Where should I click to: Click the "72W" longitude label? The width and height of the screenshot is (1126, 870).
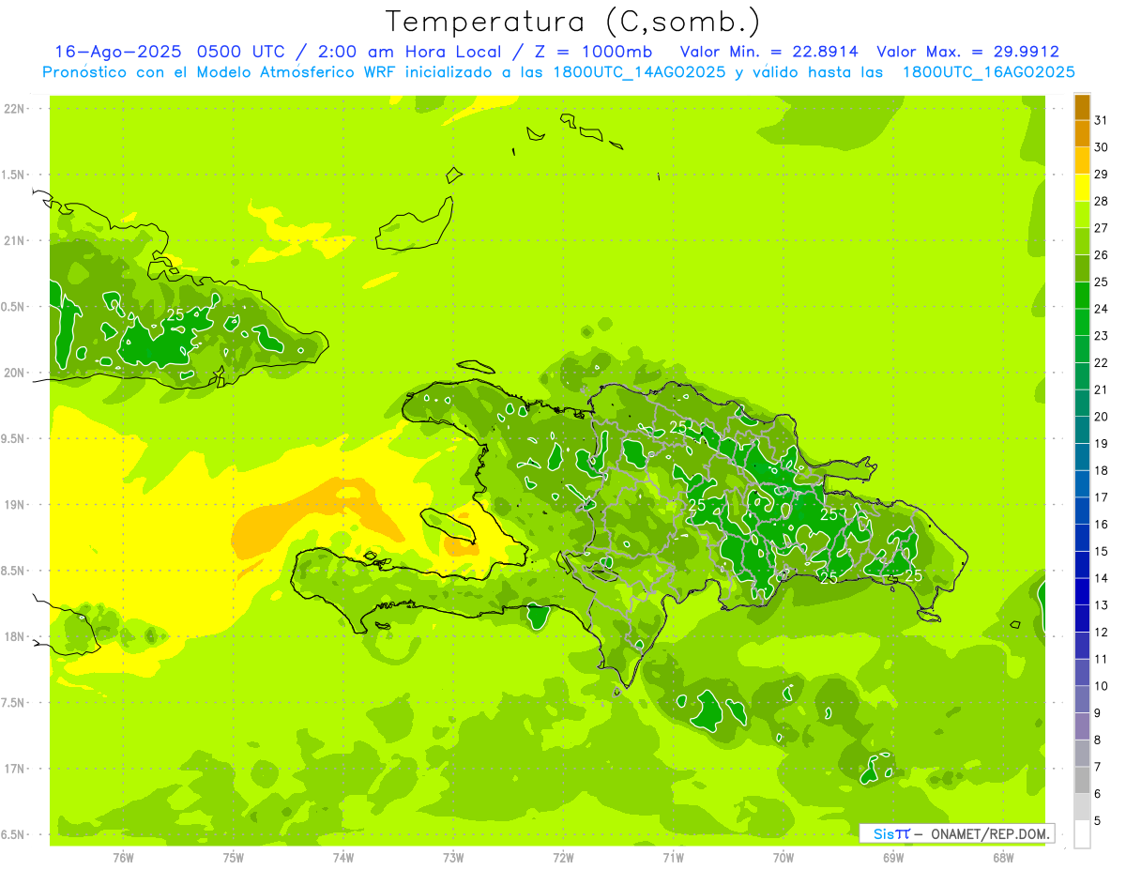(x=563, y=858)
